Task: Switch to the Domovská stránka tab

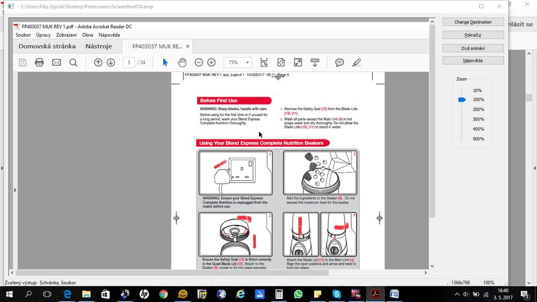Action: (47, 46)
